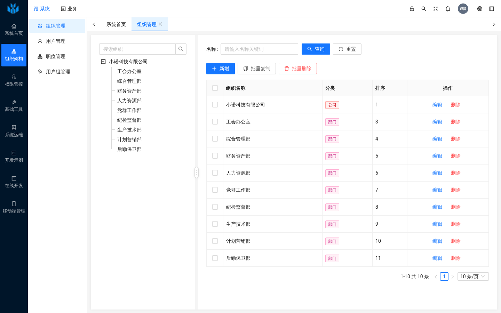Open 用户管理 submenu item
Image resolution: width=501 pixels, height=313 pixels.
point(57,41)
